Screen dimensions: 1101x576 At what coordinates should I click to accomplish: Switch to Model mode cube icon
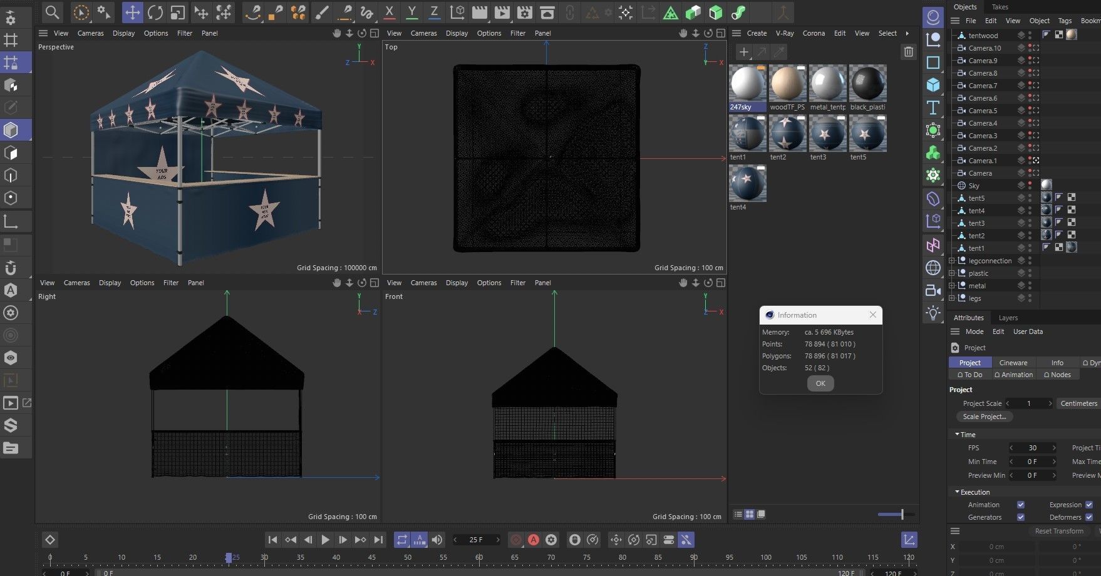point(11,130)
